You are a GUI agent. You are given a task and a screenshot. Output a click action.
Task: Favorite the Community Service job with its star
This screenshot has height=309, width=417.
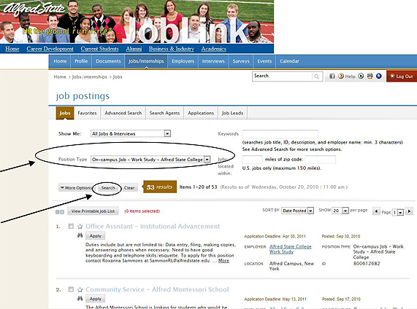(80, 289)
